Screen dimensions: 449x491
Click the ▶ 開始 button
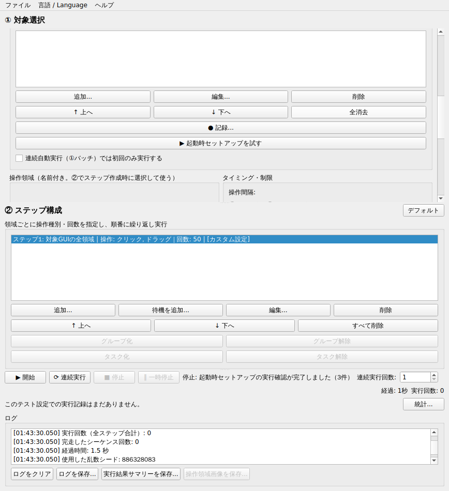(25, 377)
